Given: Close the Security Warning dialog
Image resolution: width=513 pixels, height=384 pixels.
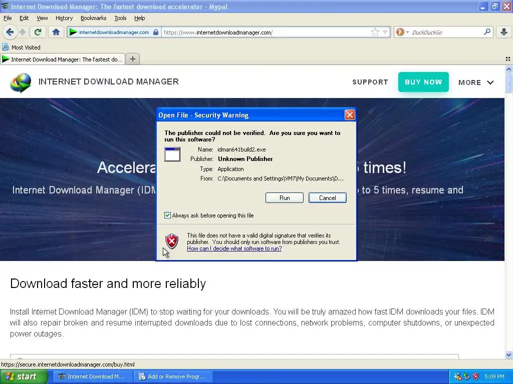Looking at the screenshot, I should [x=350, y=115].
